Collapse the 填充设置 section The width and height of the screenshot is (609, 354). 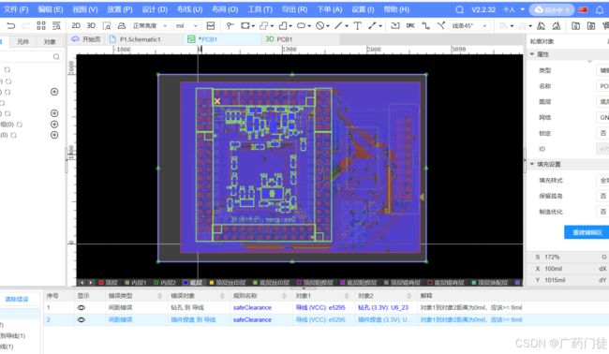tap(532, 164)
